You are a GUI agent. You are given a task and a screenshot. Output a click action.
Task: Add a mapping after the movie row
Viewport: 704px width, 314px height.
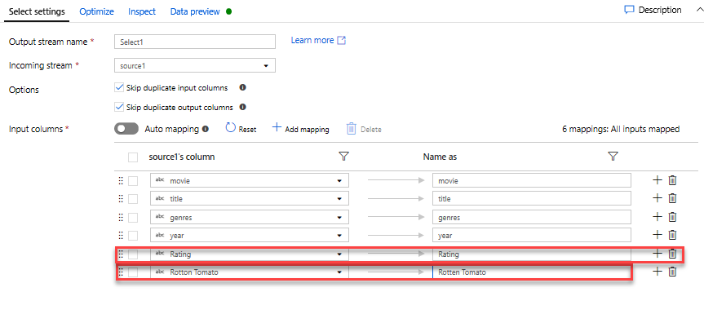pos(657,180)
